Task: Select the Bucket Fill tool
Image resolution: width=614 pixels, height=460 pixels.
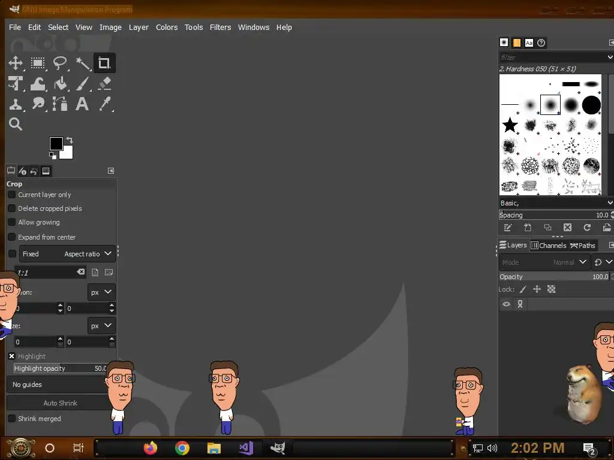Action: coord(60,84)
